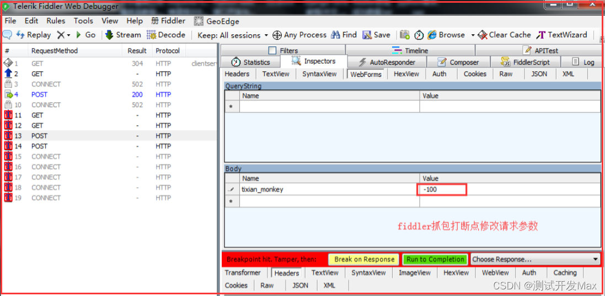Click breakpoint icon of session 19

(8, 198)
